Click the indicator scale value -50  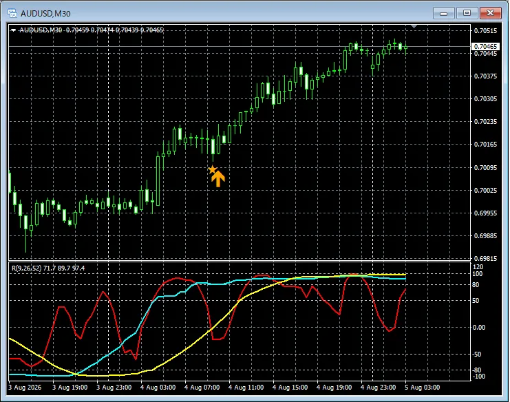[477, 355]
